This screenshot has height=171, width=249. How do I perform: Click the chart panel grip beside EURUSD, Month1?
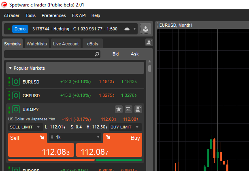pos(157,25)
